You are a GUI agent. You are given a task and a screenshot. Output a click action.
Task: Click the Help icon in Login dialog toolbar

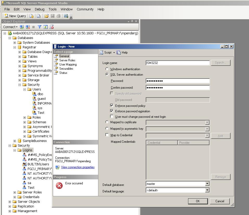coord(119,53)
